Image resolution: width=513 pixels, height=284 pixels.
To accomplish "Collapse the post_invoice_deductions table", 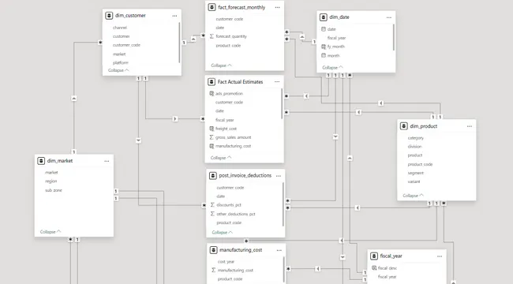I will 222,232.
